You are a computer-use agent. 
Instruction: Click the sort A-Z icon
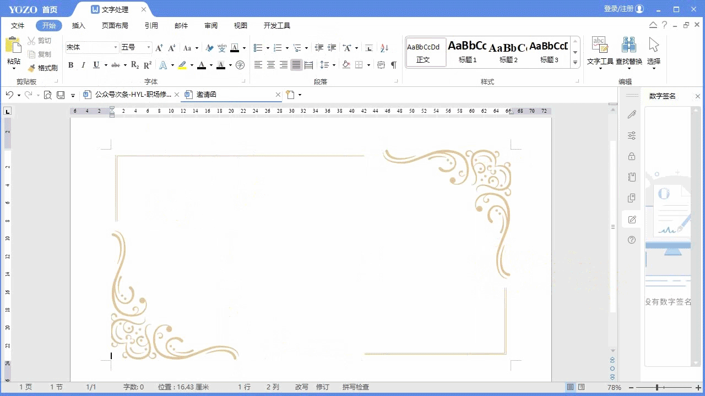pos(384,48)
